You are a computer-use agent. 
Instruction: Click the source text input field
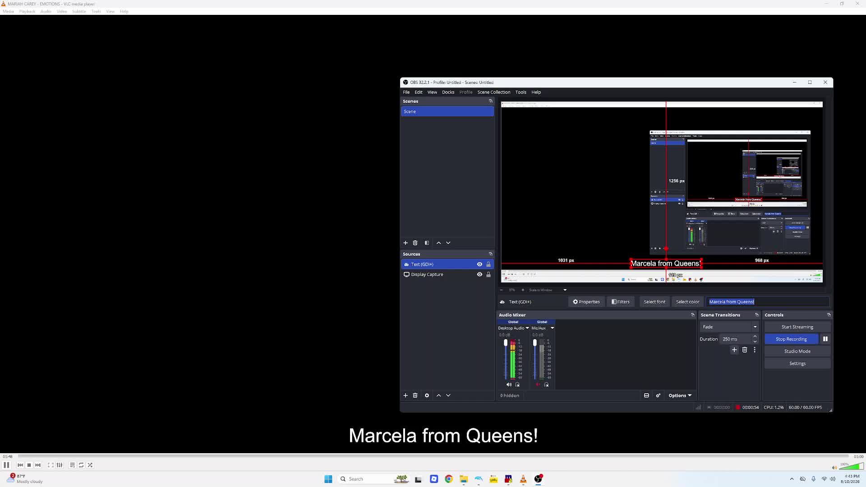(768, 302)
